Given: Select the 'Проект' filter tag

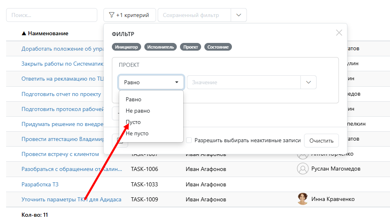Looking at the screenshot, I should 191,47.
